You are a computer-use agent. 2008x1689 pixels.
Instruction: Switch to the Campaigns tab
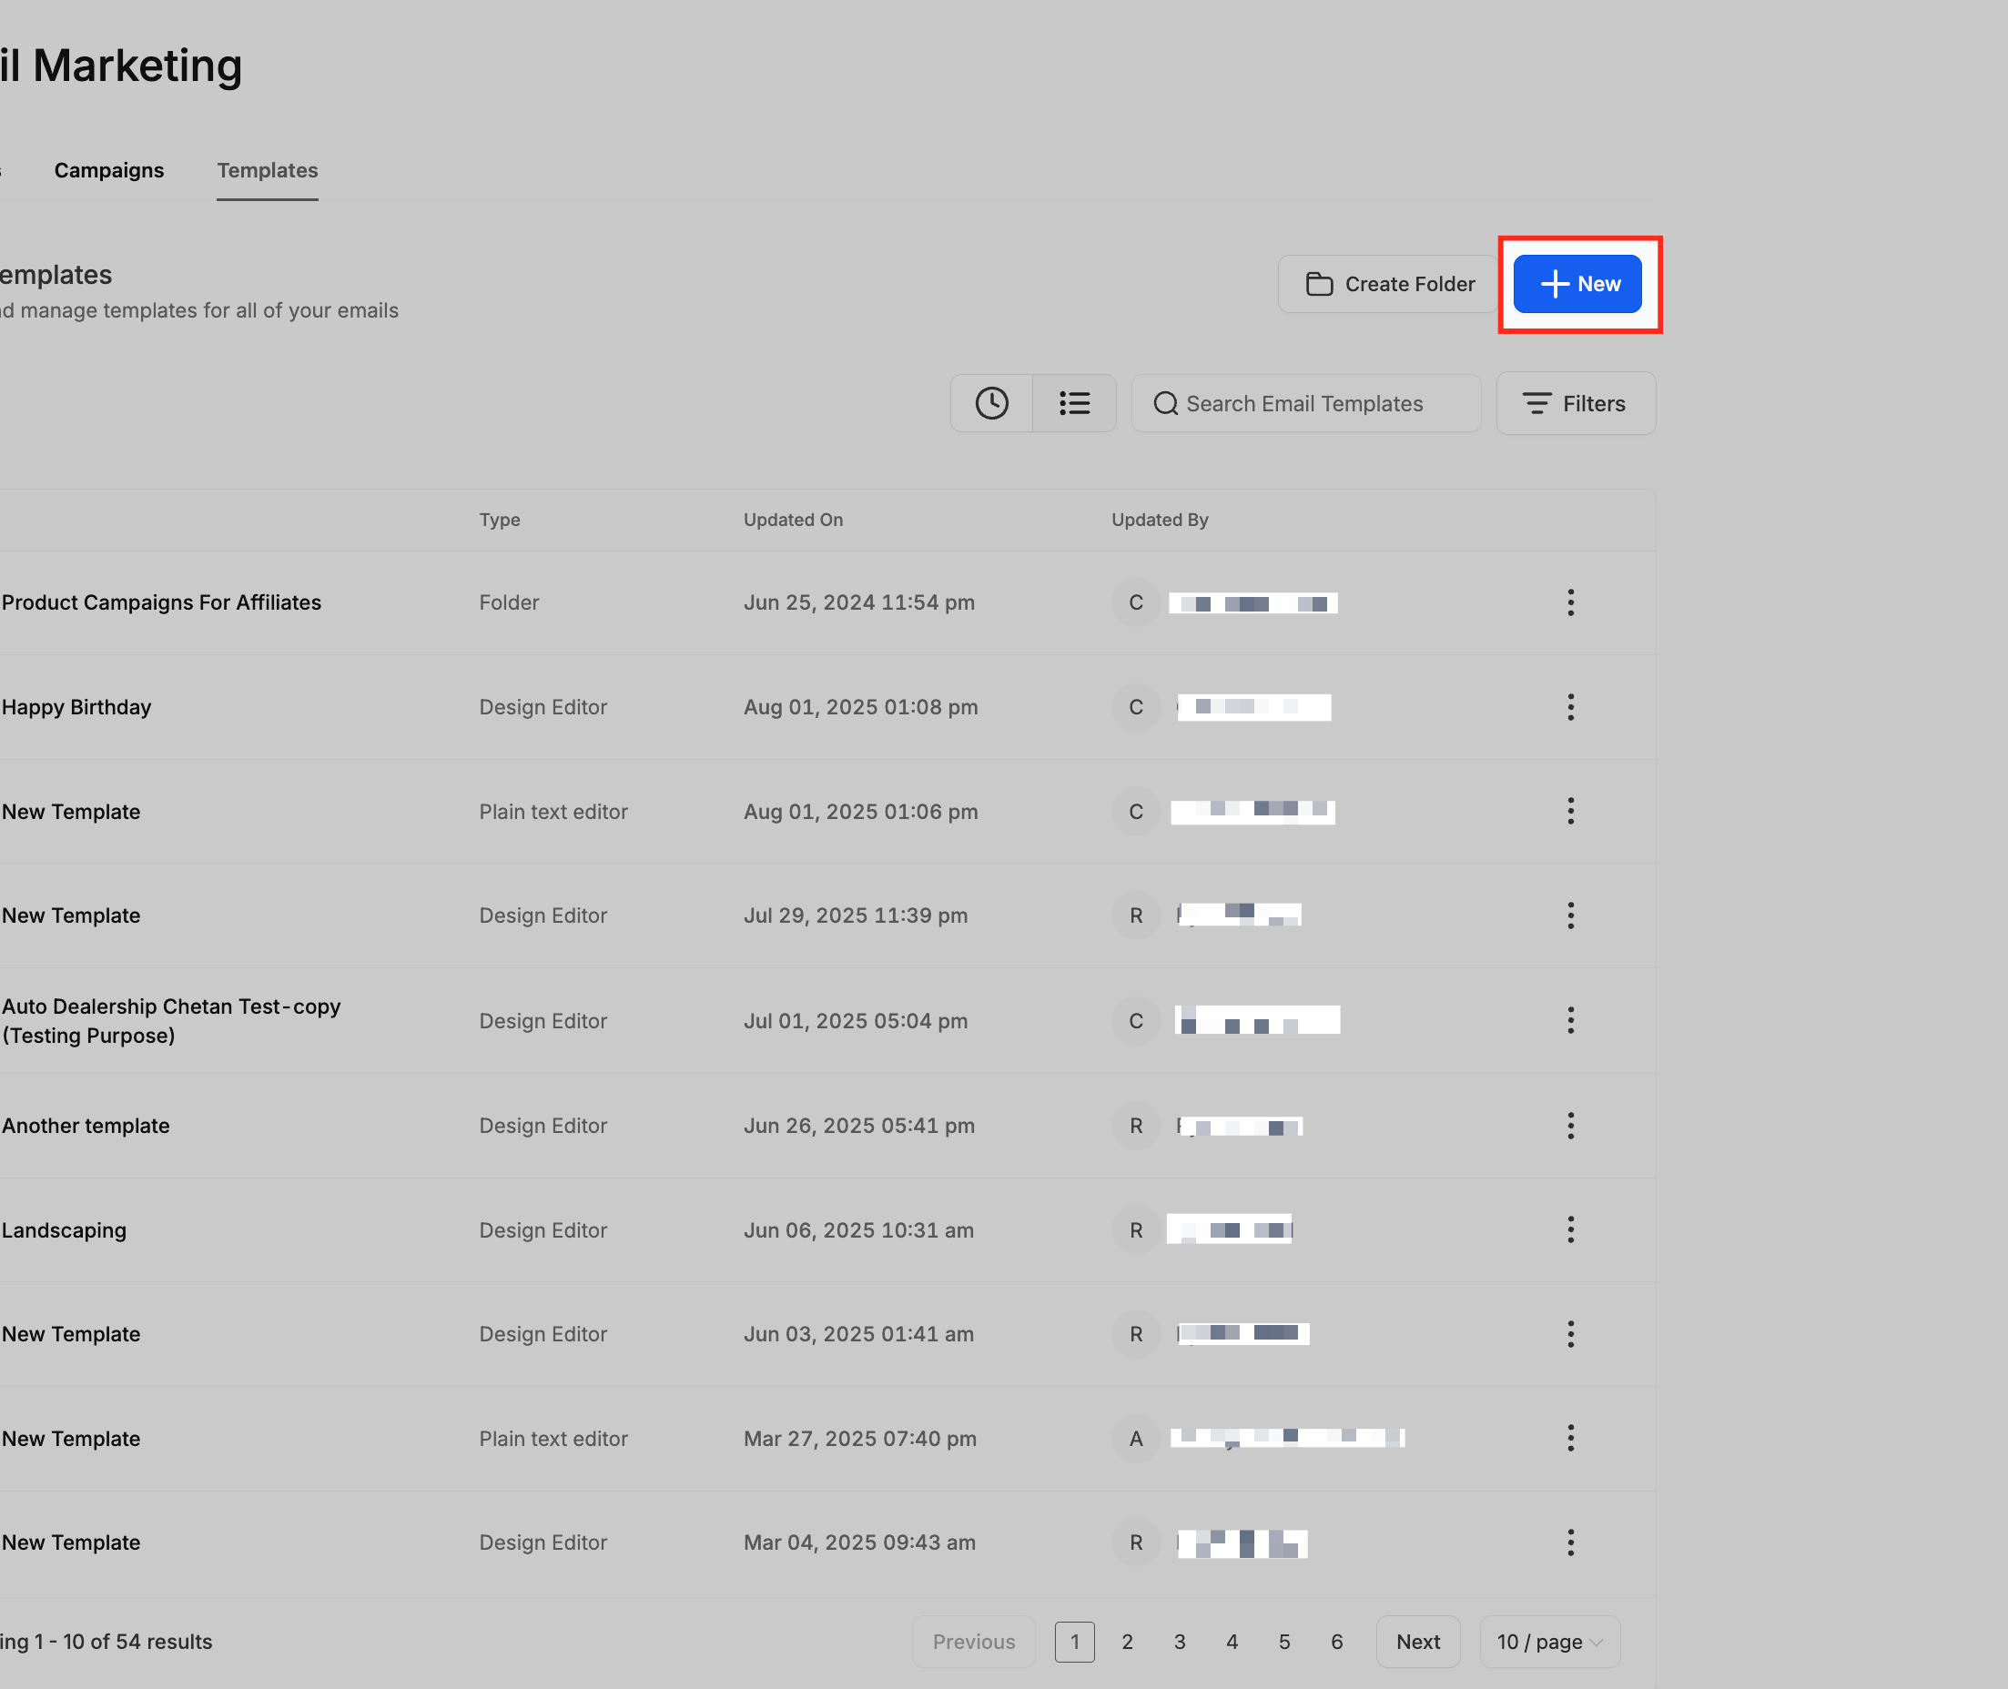point(109,170)
